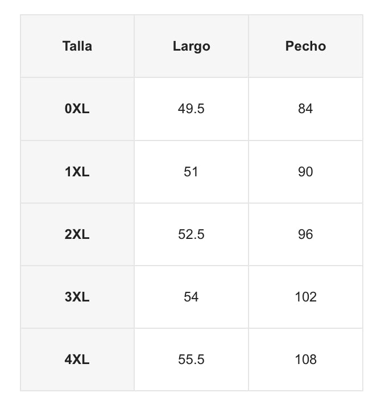The width and height of the screenshot is (381, 405).
Task: Click the Talla column header
Action: pos(77,46)
